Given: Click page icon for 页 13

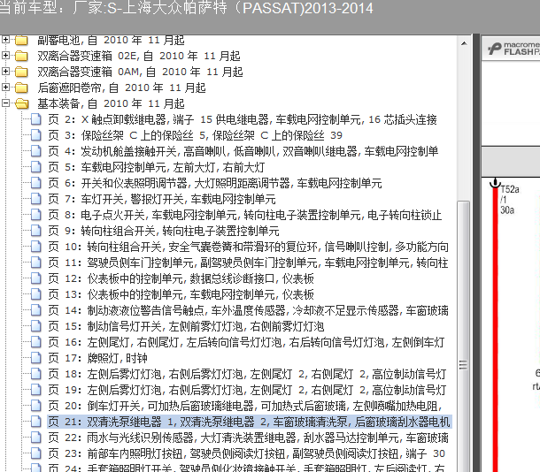Looking at the screenshot, I should coord(35,294).
